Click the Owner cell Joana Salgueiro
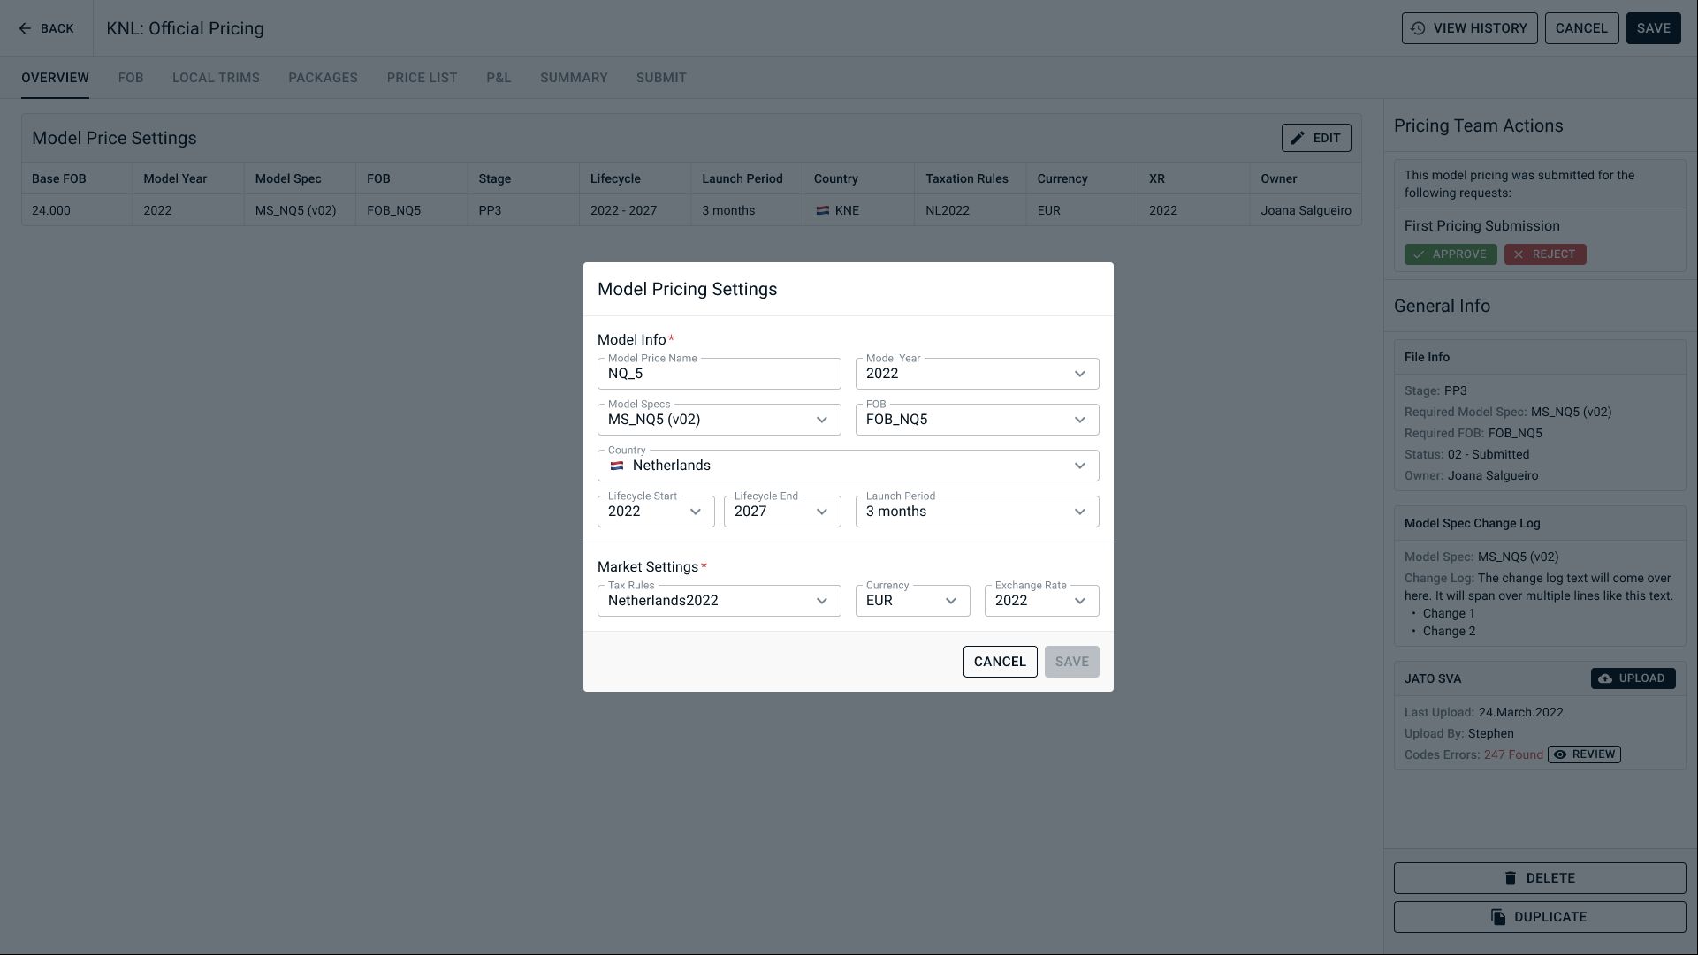Screen dimensions: 1698x955 pyautogui.click(x=1306, y=210)
